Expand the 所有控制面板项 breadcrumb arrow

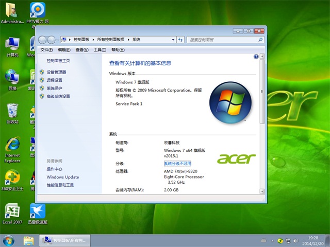point(129,39)
